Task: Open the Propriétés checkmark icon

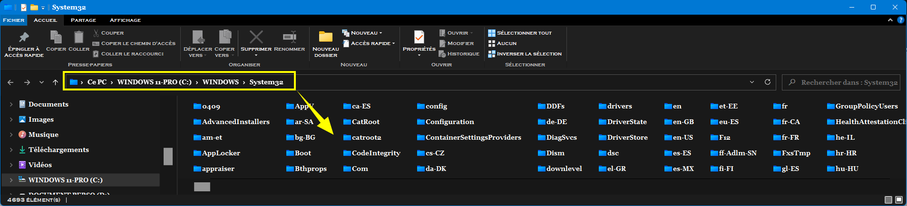Action: (x=419, y=37)
